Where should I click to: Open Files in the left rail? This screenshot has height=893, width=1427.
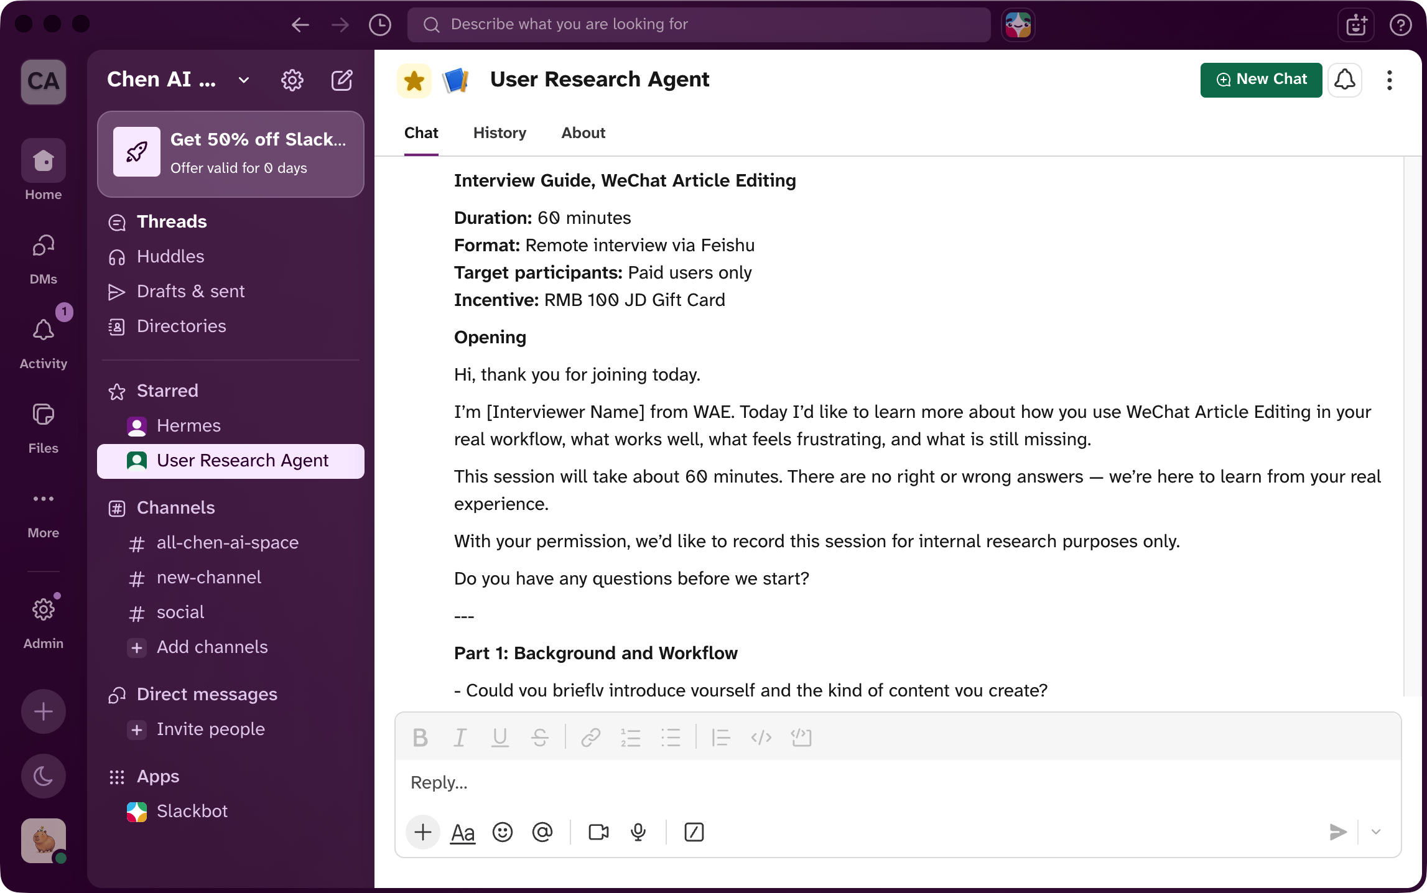44,428
